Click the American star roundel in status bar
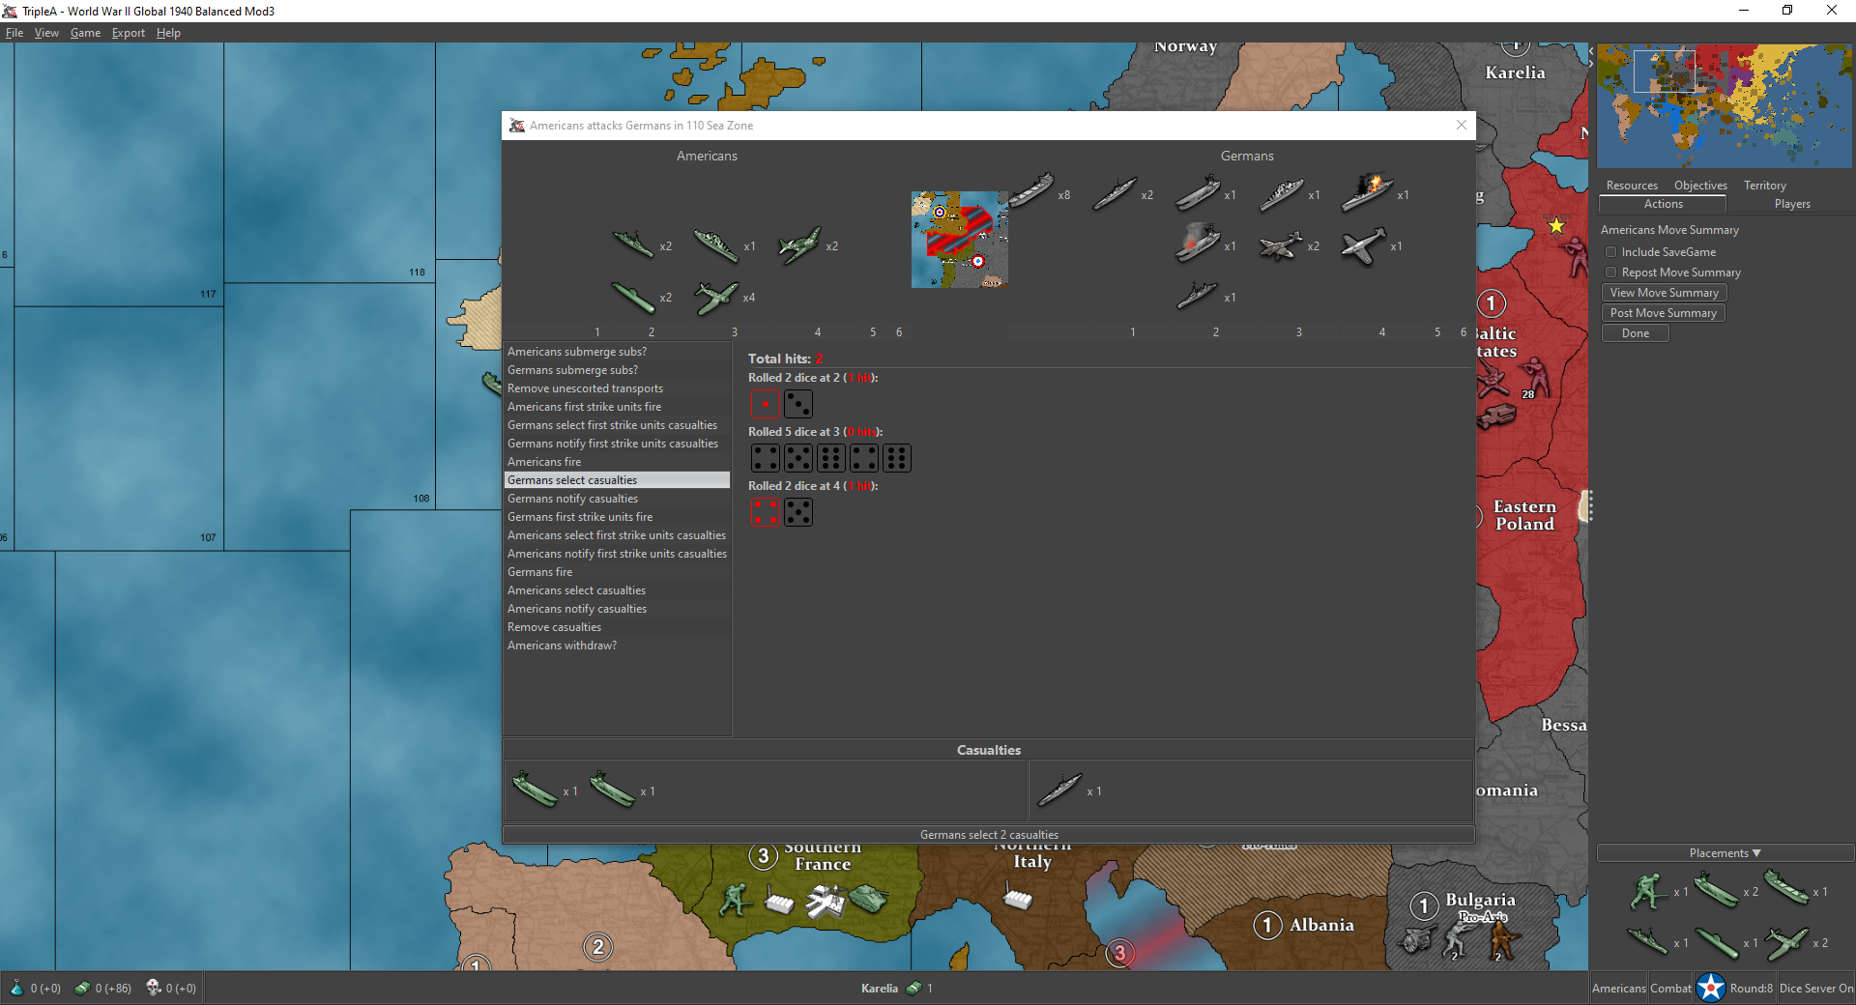This screenshot has height=1005, width=1856. pyautogui.click(x=1710, y=988)
